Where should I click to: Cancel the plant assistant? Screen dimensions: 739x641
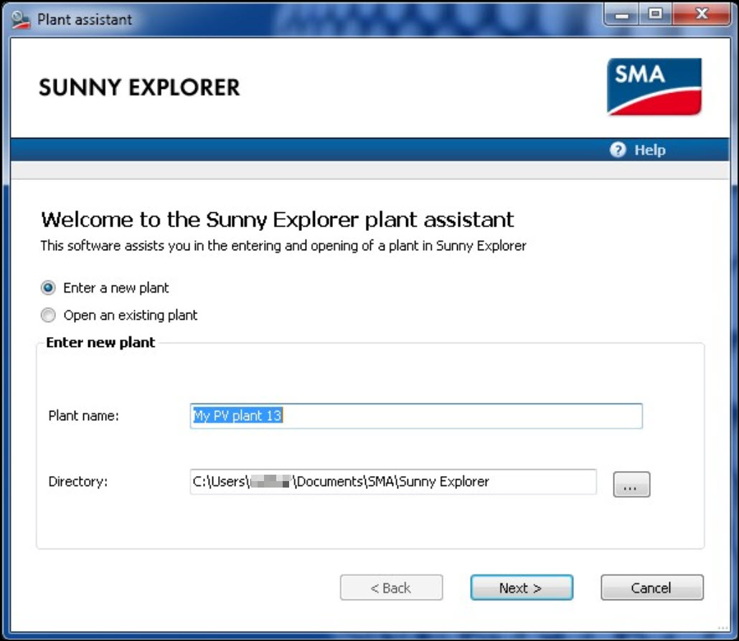651,587
